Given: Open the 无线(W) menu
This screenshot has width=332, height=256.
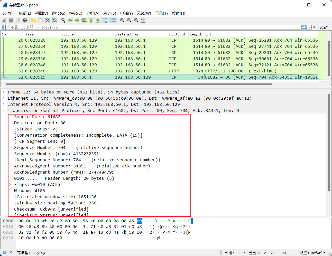Looking at the screenshot, I should pos(144,13).
